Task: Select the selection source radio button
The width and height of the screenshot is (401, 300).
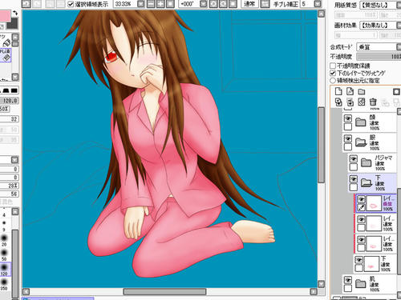Action: click(x=333, y=80)
